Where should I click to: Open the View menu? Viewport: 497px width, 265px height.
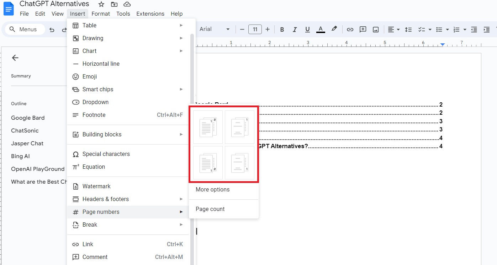pyautogui.click(x=58, y=14)
